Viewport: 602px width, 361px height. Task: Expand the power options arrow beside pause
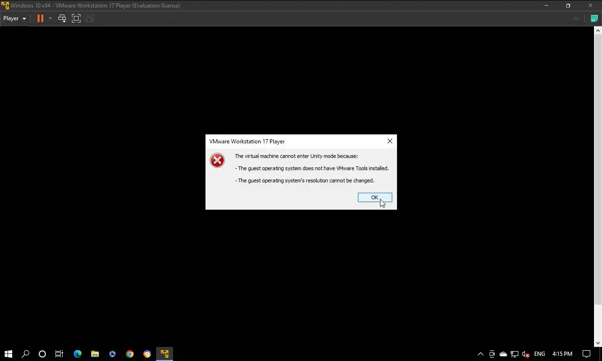coord(50,18)
